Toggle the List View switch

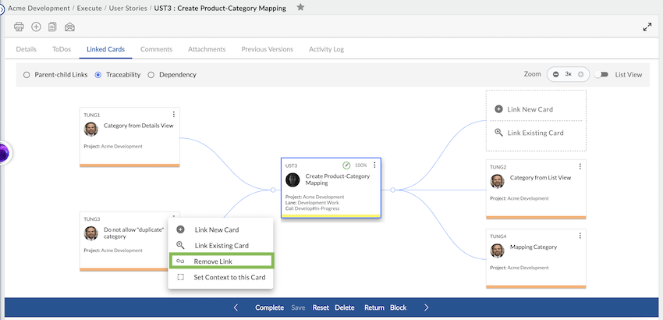point(601,74)
